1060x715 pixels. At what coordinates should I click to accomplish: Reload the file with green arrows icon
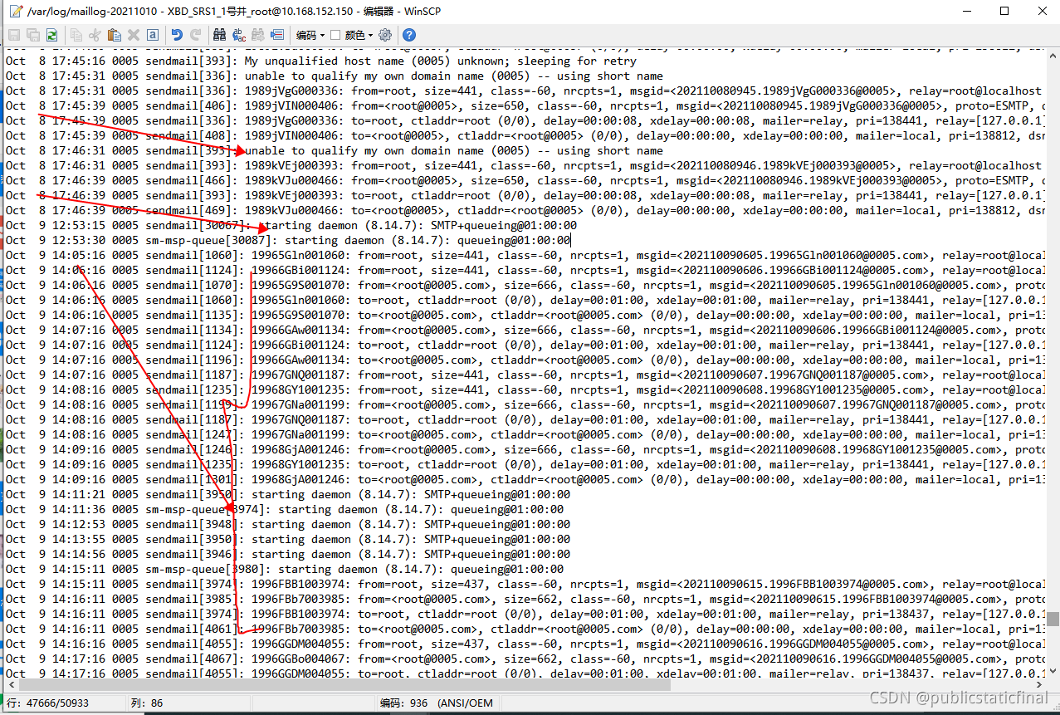tap(52, 35)
